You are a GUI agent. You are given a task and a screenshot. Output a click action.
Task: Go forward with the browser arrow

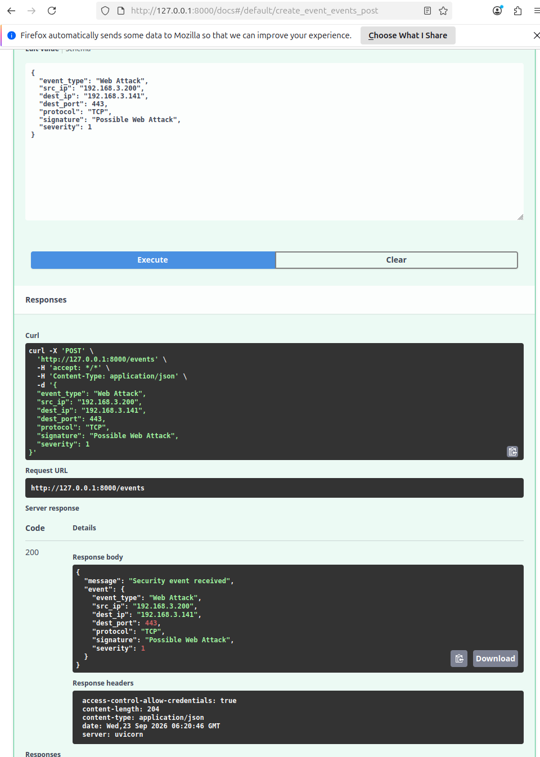[31, 11]
